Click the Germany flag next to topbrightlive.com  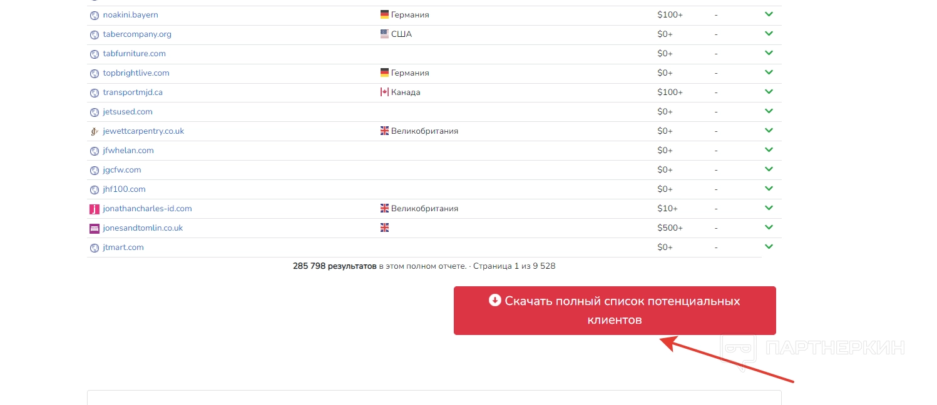pyautogui.click(x=384, y=72)
